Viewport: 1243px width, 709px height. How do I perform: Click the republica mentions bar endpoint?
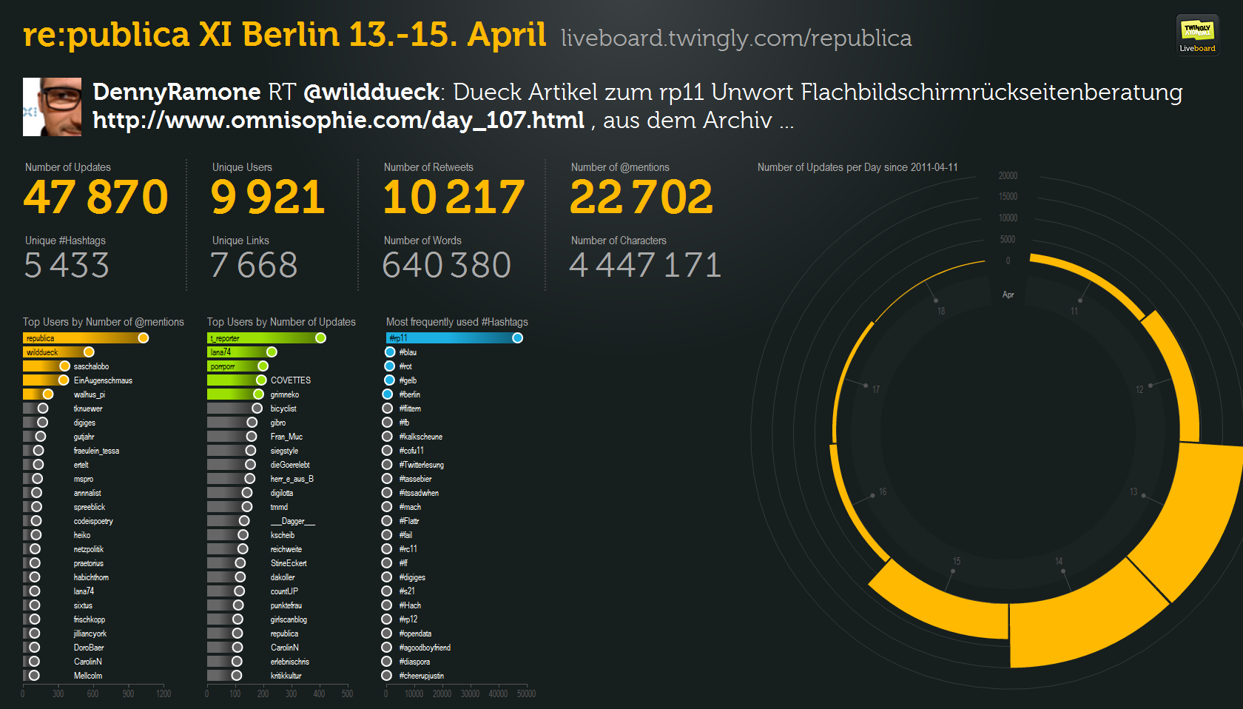[144, 338]
